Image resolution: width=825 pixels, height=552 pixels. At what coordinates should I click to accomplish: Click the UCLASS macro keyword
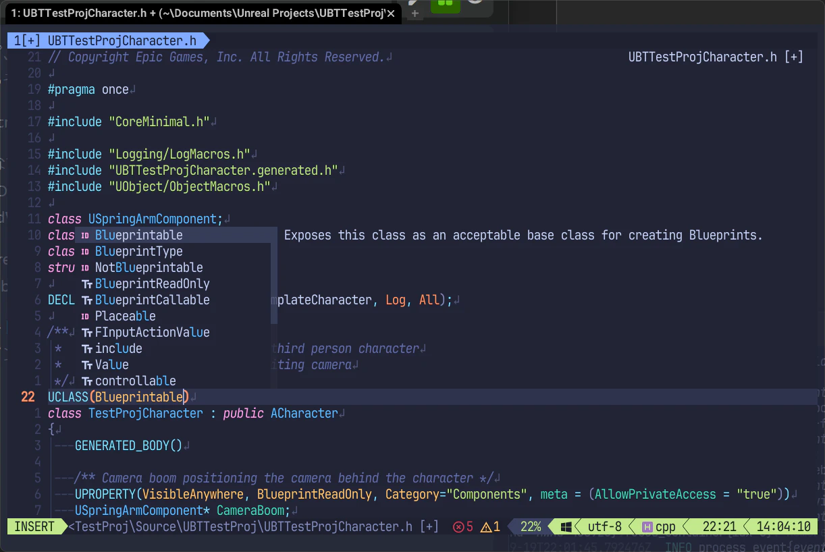[68, 397]
